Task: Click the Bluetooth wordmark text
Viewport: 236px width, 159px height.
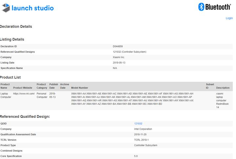Action: [x=218, y=7]
